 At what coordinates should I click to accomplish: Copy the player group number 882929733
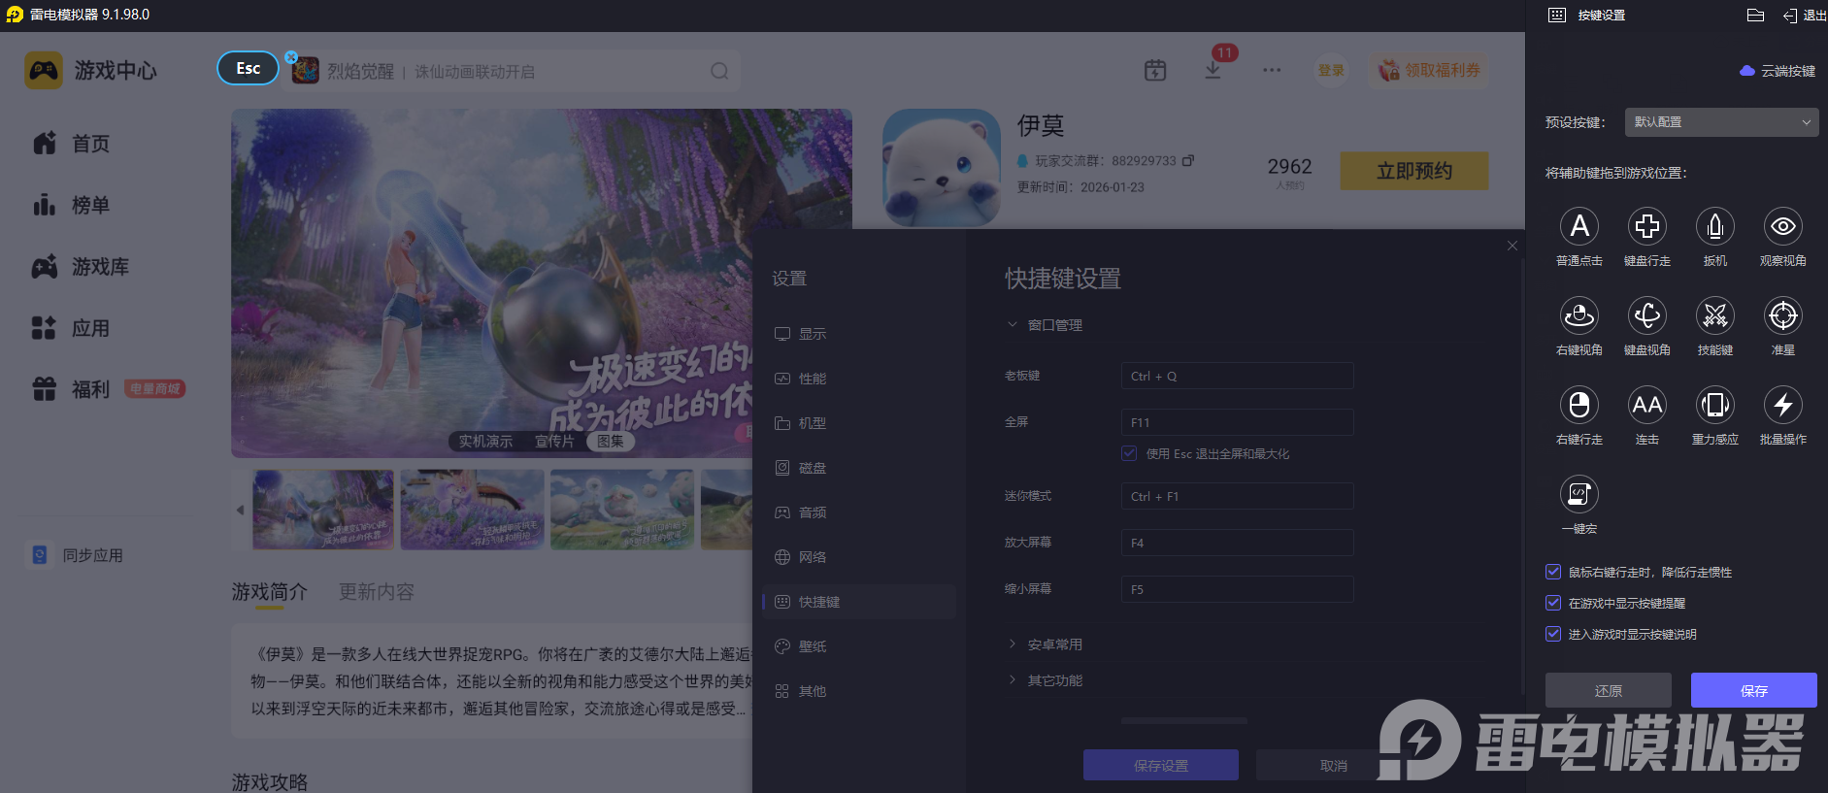tap(1188, 160)
